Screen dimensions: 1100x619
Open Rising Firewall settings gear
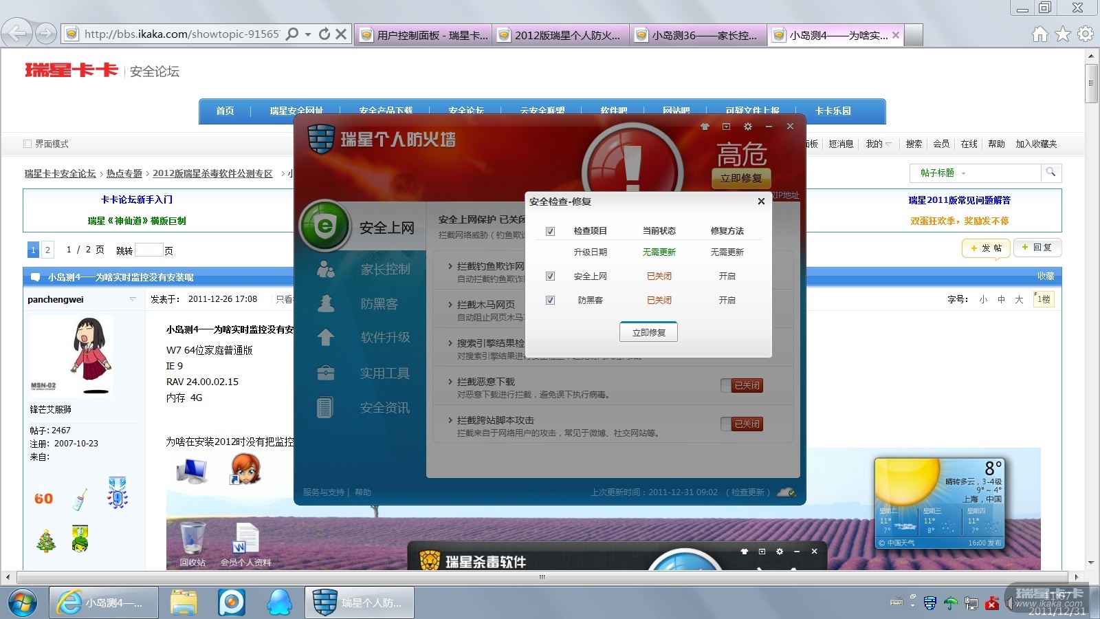pyautogui.click(x=748, y=127)
